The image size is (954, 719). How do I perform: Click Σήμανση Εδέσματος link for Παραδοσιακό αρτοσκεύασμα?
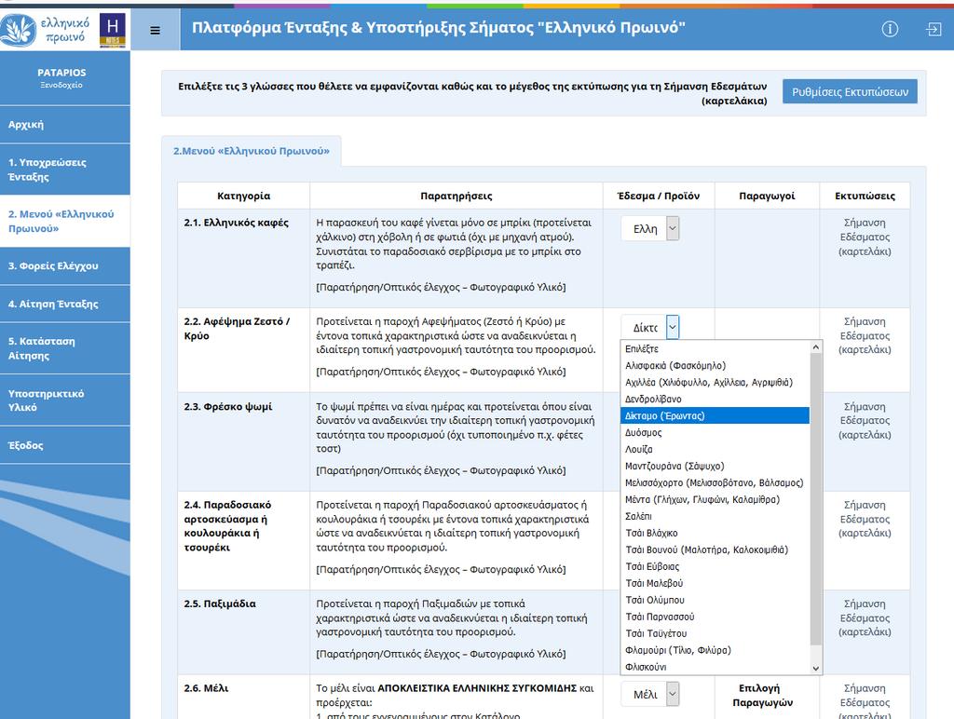pos(865,519)
